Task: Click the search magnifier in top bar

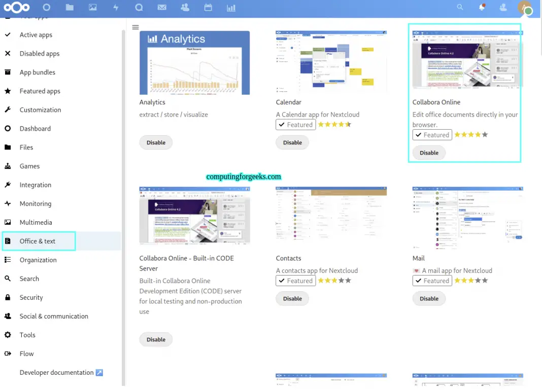Action: click(x=460, y=8)
